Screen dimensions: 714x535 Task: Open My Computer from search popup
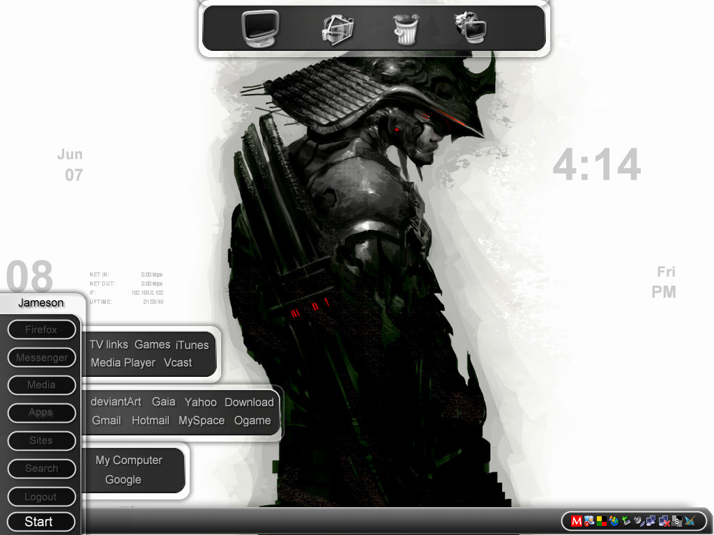tap(129, 460)
